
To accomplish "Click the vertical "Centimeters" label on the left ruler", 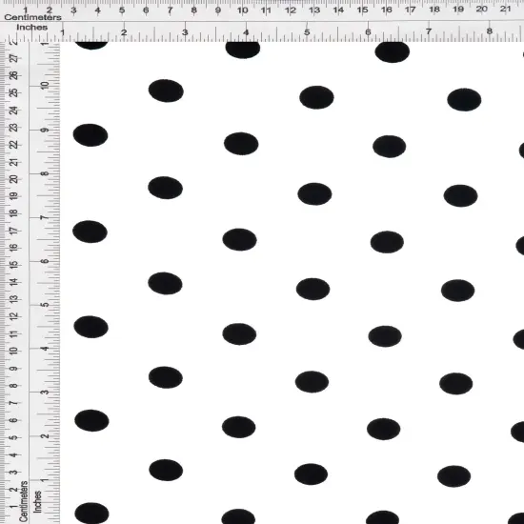I will click(23, 501).
